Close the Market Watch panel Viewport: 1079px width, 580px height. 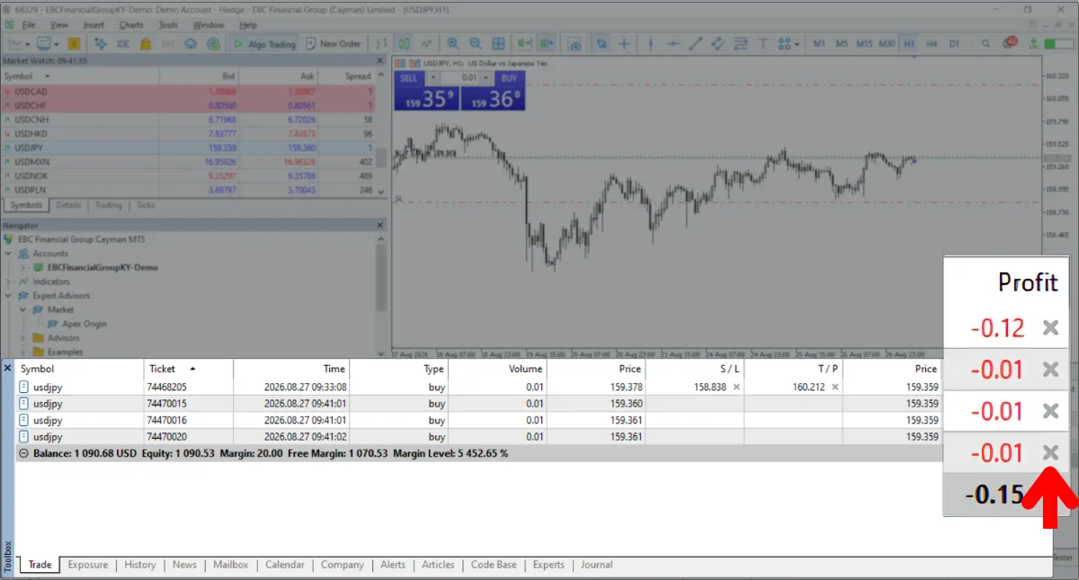click(x=380, y=61)
